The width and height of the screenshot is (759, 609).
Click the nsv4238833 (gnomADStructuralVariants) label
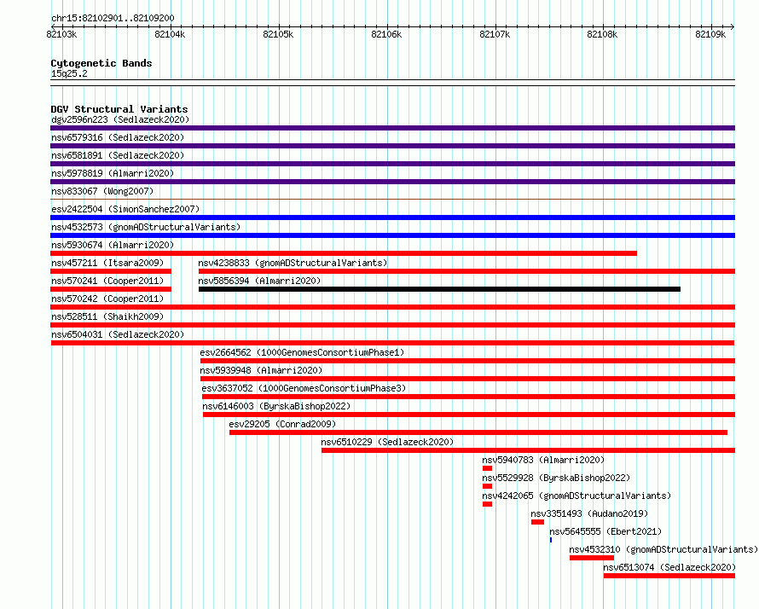(293, 263)
